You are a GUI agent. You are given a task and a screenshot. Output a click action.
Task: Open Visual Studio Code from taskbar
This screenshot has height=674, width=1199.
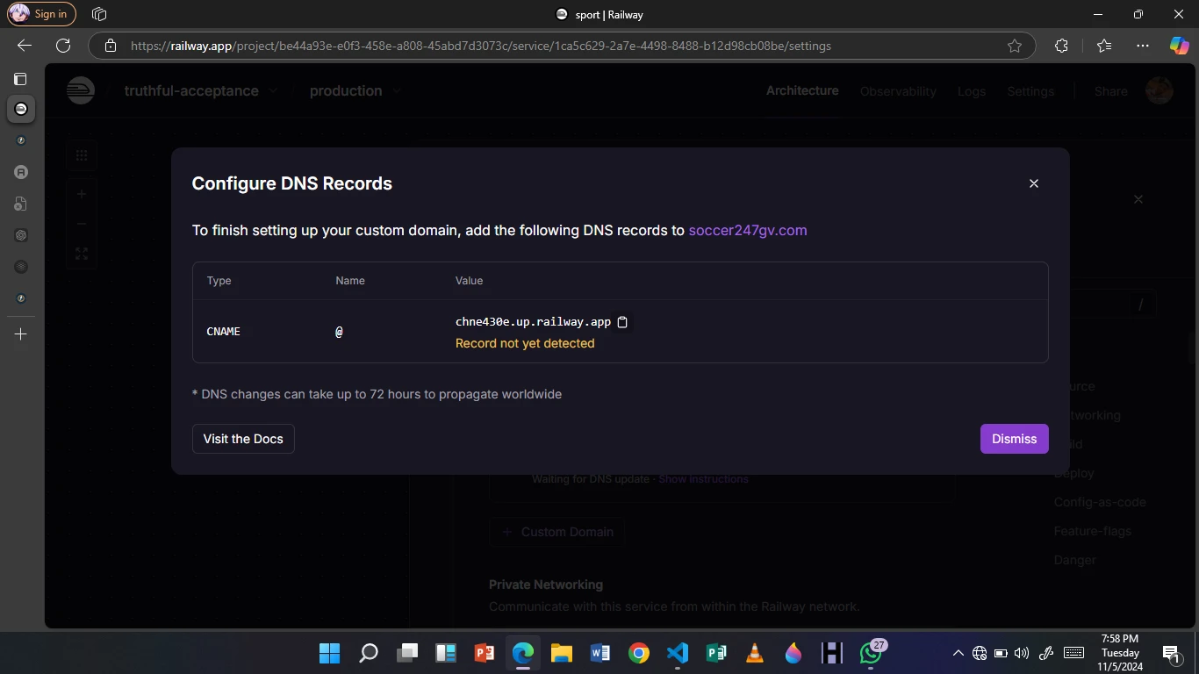(678, 653)
